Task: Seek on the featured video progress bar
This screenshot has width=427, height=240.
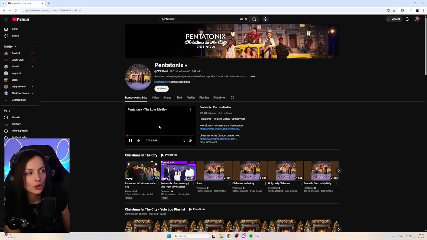Action: pos(160,136)
